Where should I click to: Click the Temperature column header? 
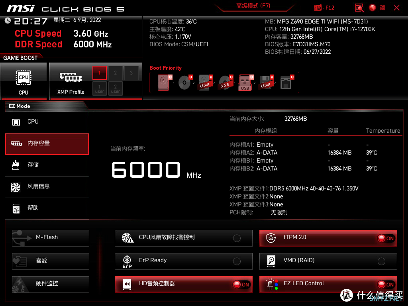[383, 131]
